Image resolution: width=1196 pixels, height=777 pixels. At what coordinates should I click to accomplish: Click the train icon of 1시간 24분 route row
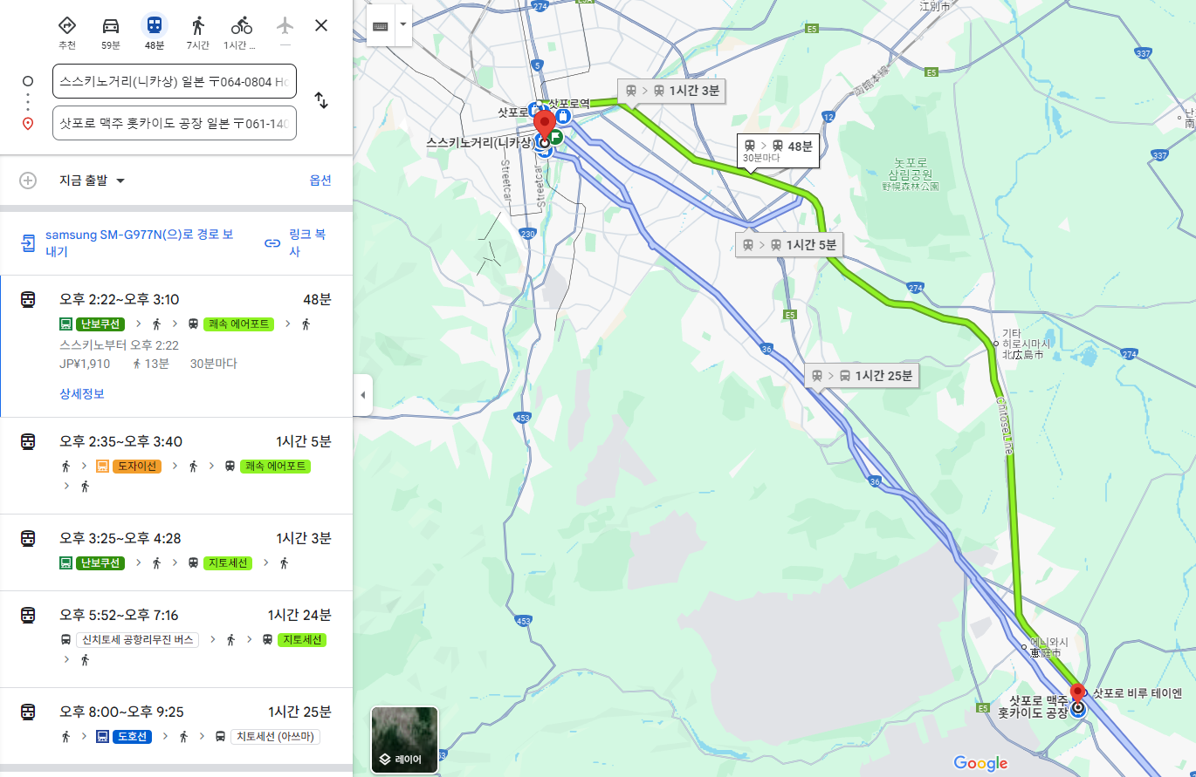click(28, 616)
